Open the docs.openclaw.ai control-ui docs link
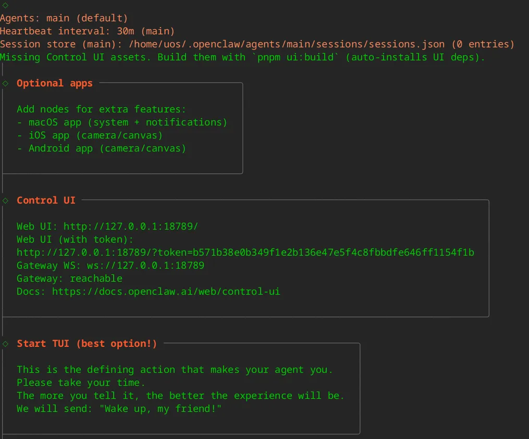This screenshot has width=529, height=439. [x=166, y=292]
